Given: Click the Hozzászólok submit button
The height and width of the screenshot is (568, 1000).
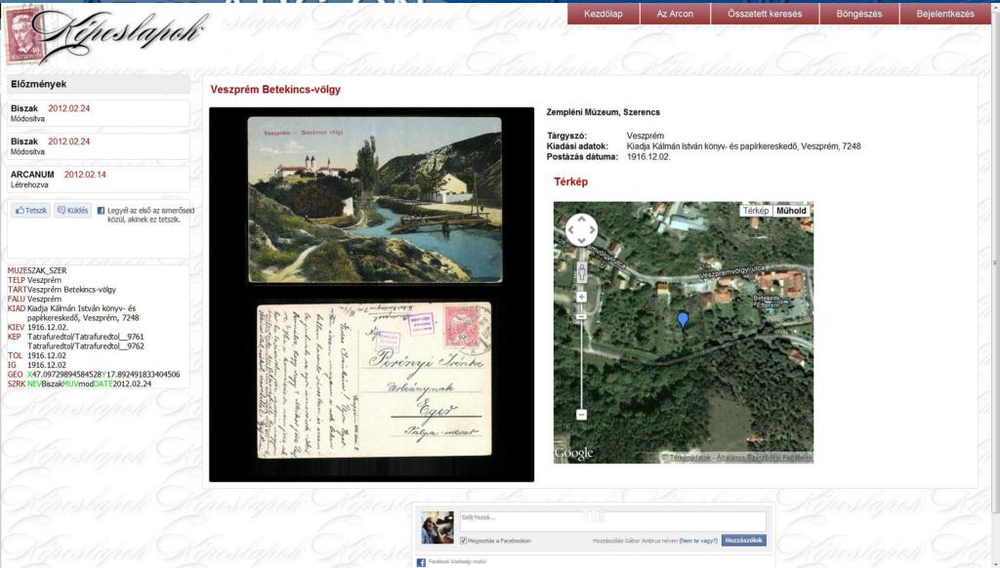Looking at the screenshot, I should (x=743, y=540).
